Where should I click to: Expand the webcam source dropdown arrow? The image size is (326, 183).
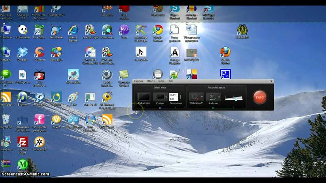tap(202, 97)
